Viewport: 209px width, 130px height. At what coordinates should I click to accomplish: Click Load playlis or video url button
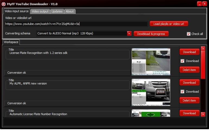169,24
